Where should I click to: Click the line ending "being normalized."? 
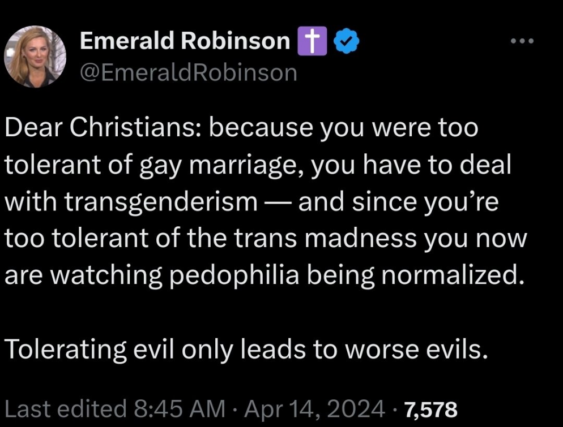coord(262,275)
